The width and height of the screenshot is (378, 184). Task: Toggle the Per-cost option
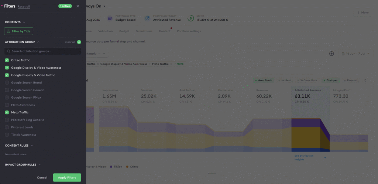(x=351, y=80)
